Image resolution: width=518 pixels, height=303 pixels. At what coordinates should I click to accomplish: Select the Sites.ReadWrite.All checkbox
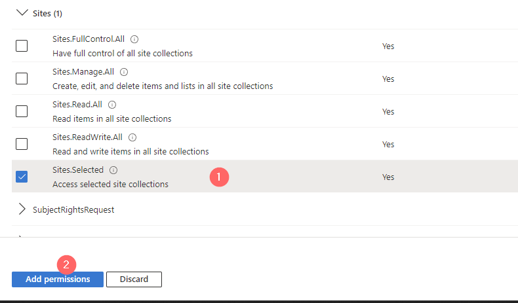(22, 144)
